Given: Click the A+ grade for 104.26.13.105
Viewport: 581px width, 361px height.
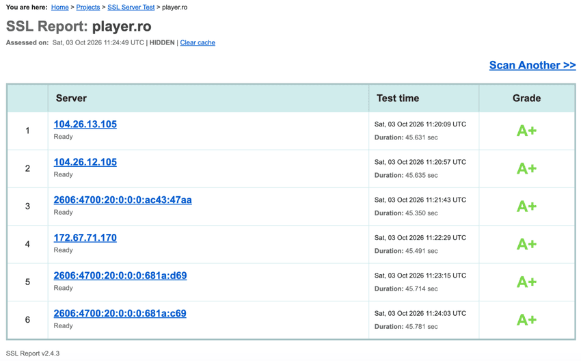Looking at the screenshot, I should tap(526, 131).
